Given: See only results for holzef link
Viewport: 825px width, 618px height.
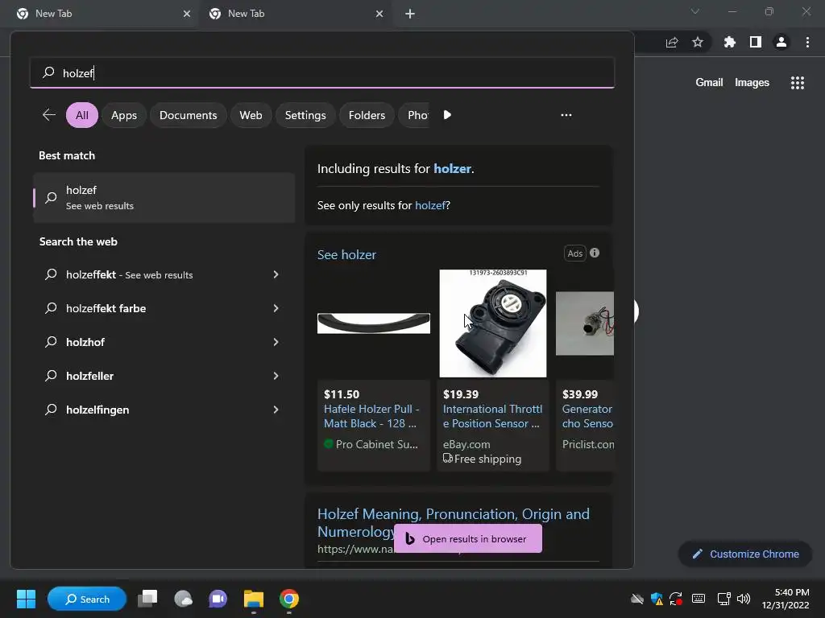Looking at the screenshot, I should point(430,205).
